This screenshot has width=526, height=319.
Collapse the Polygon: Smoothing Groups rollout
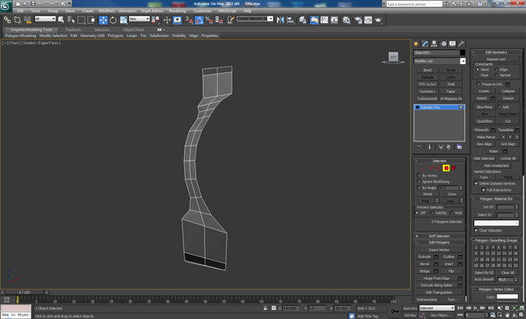(x=496, y=241)
